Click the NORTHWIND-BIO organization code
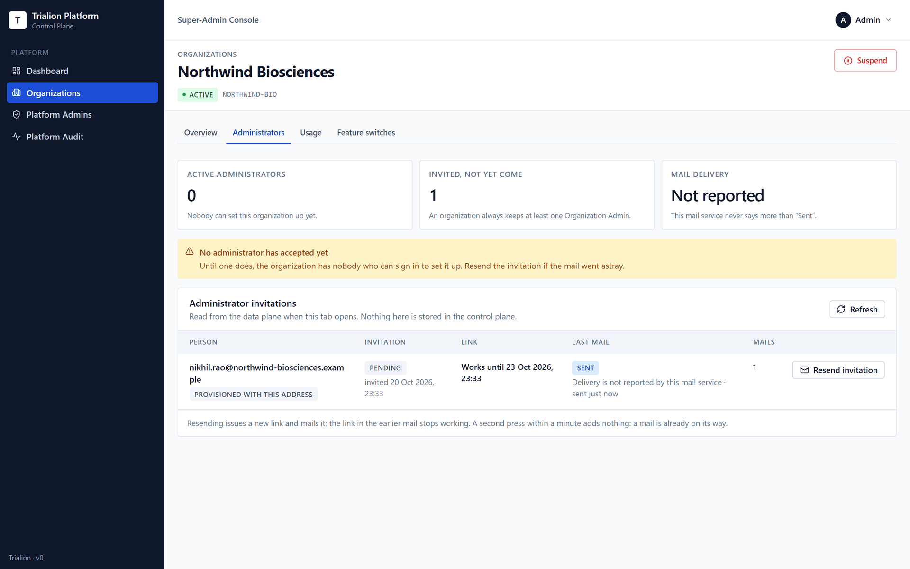This screenshot has height=569, width=910. coord(250,95)
